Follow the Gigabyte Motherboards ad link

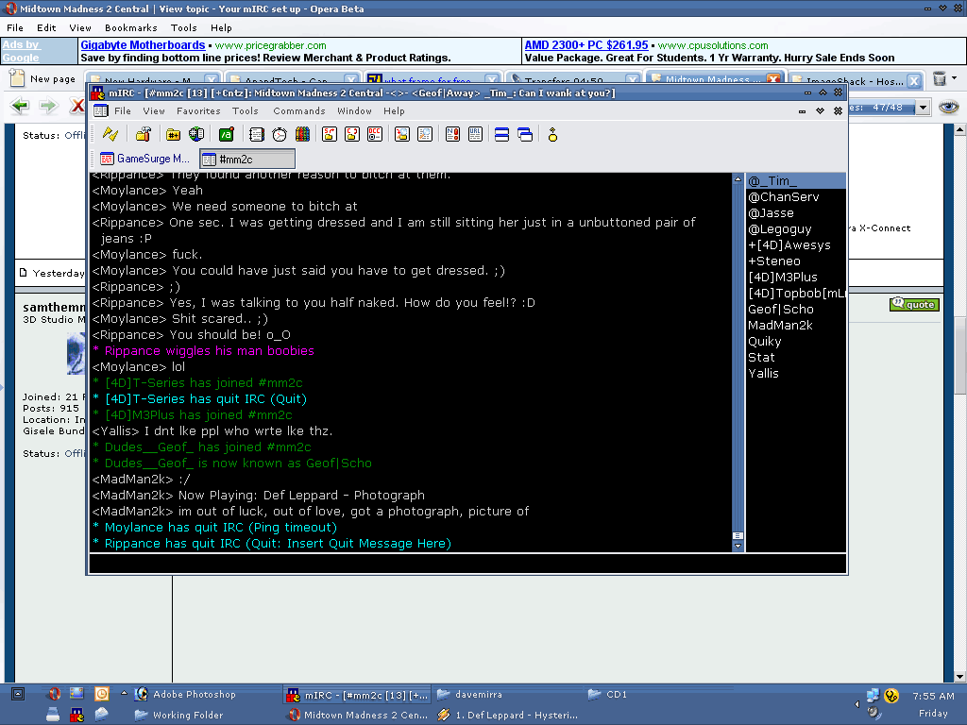point(143,45)
